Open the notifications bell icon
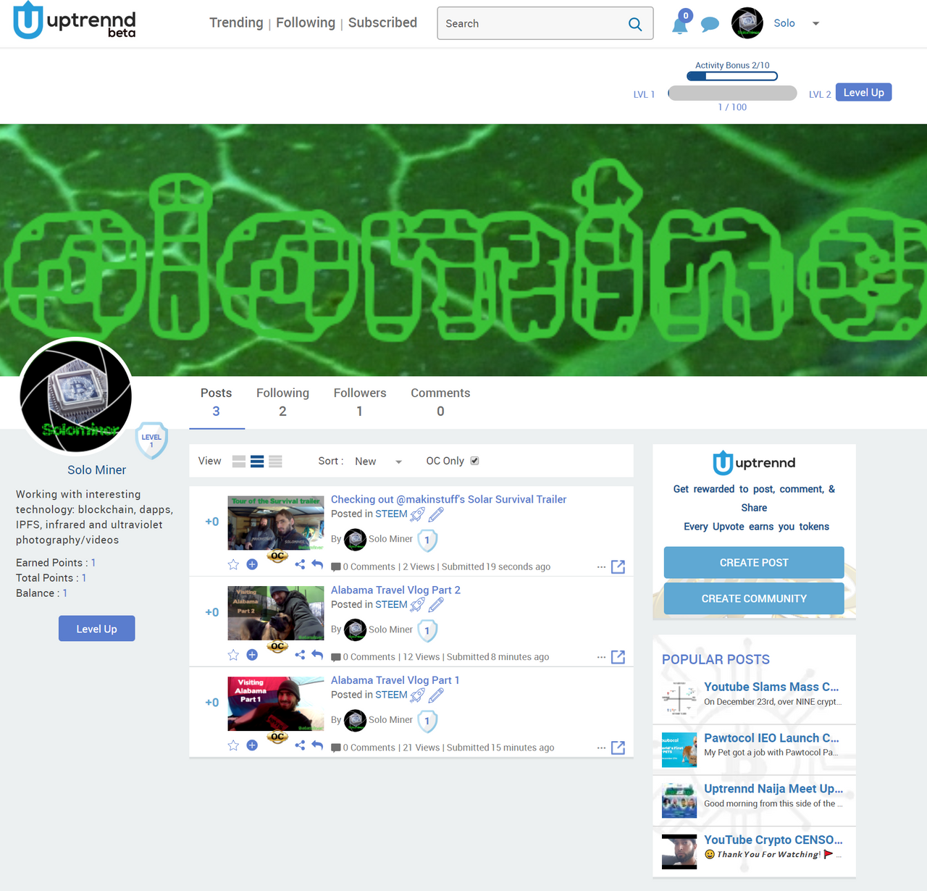927x891 pixels. click(680, 23)
